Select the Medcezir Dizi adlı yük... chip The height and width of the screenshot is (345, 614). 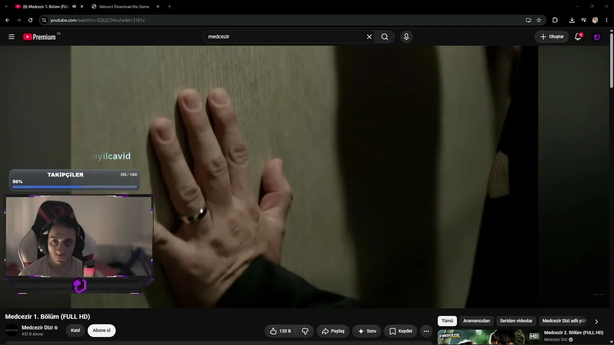[564, 321]
